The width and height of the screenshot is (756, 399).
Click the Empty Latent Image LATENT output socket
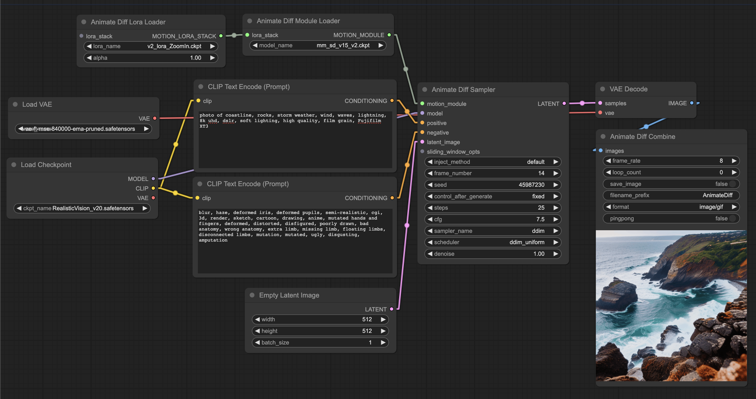(x=392, y=309)
